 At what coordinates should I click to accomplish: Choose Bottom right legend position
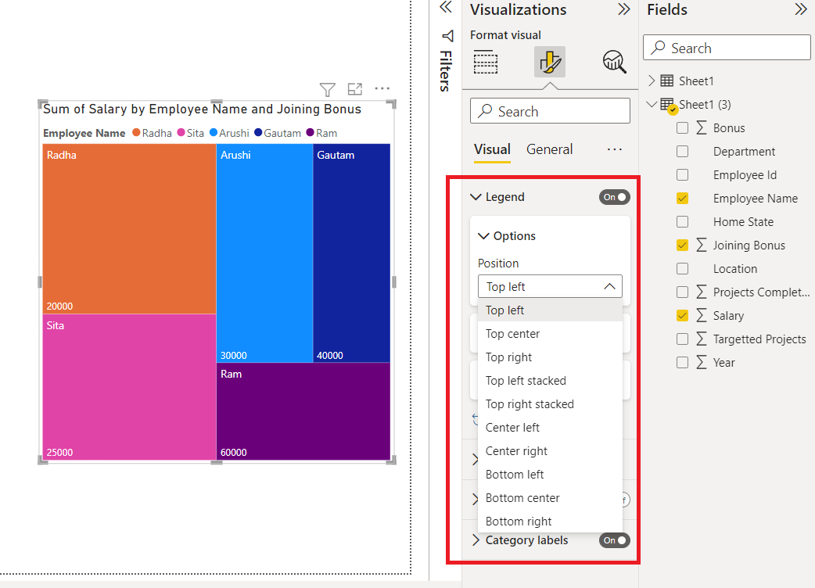[550, 521]
